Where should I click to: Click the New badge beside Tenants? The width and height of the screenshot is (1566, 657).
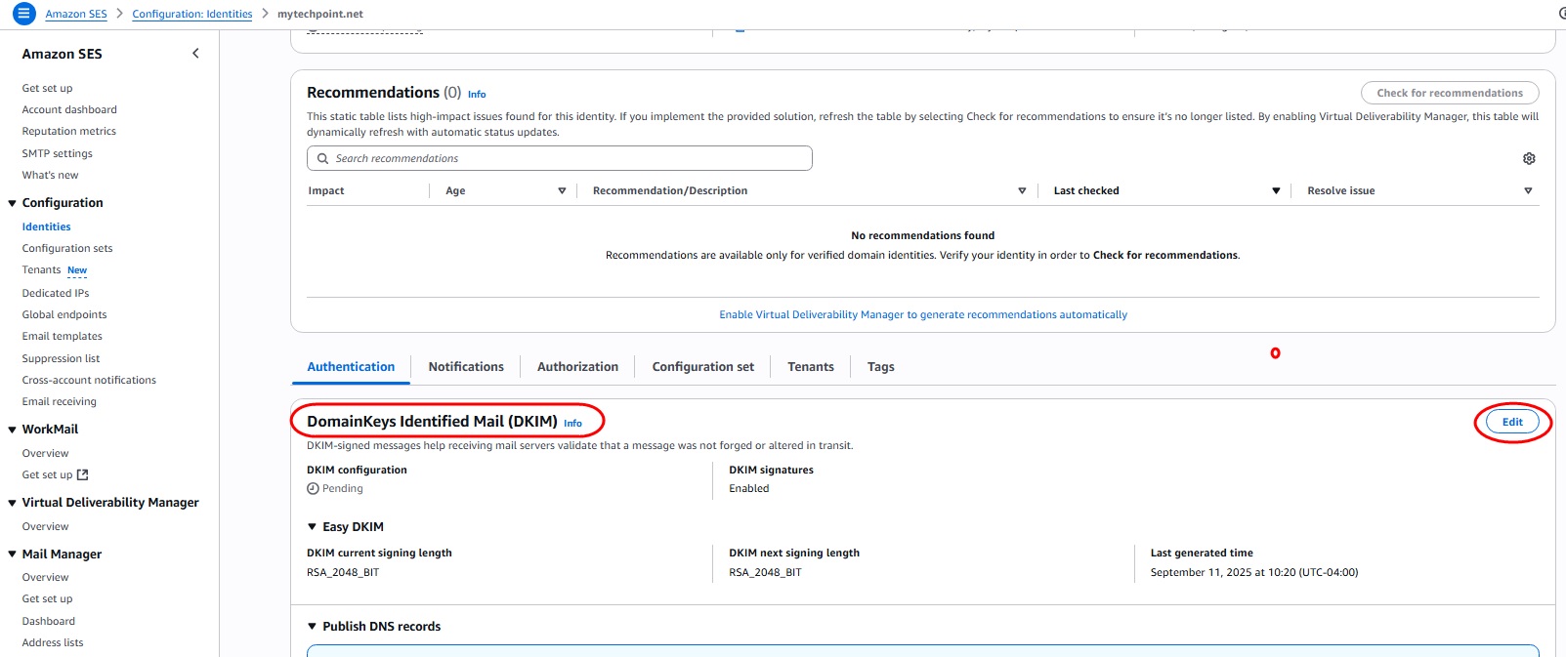pyautogui.click(x=77, y=270)
